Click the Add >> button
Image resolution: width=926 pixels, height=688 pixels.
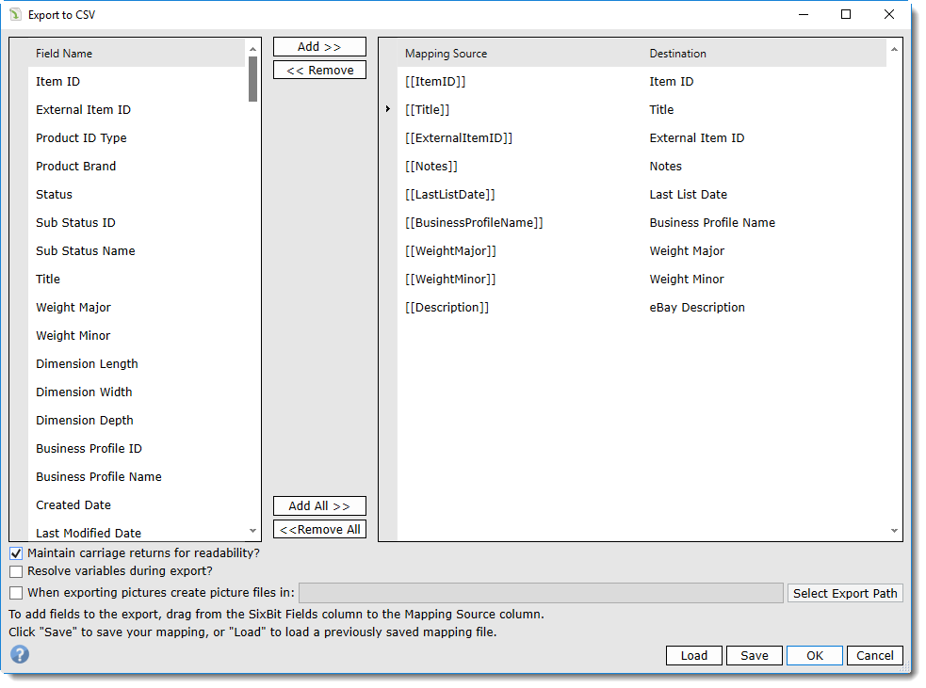(x=319, y=46)
